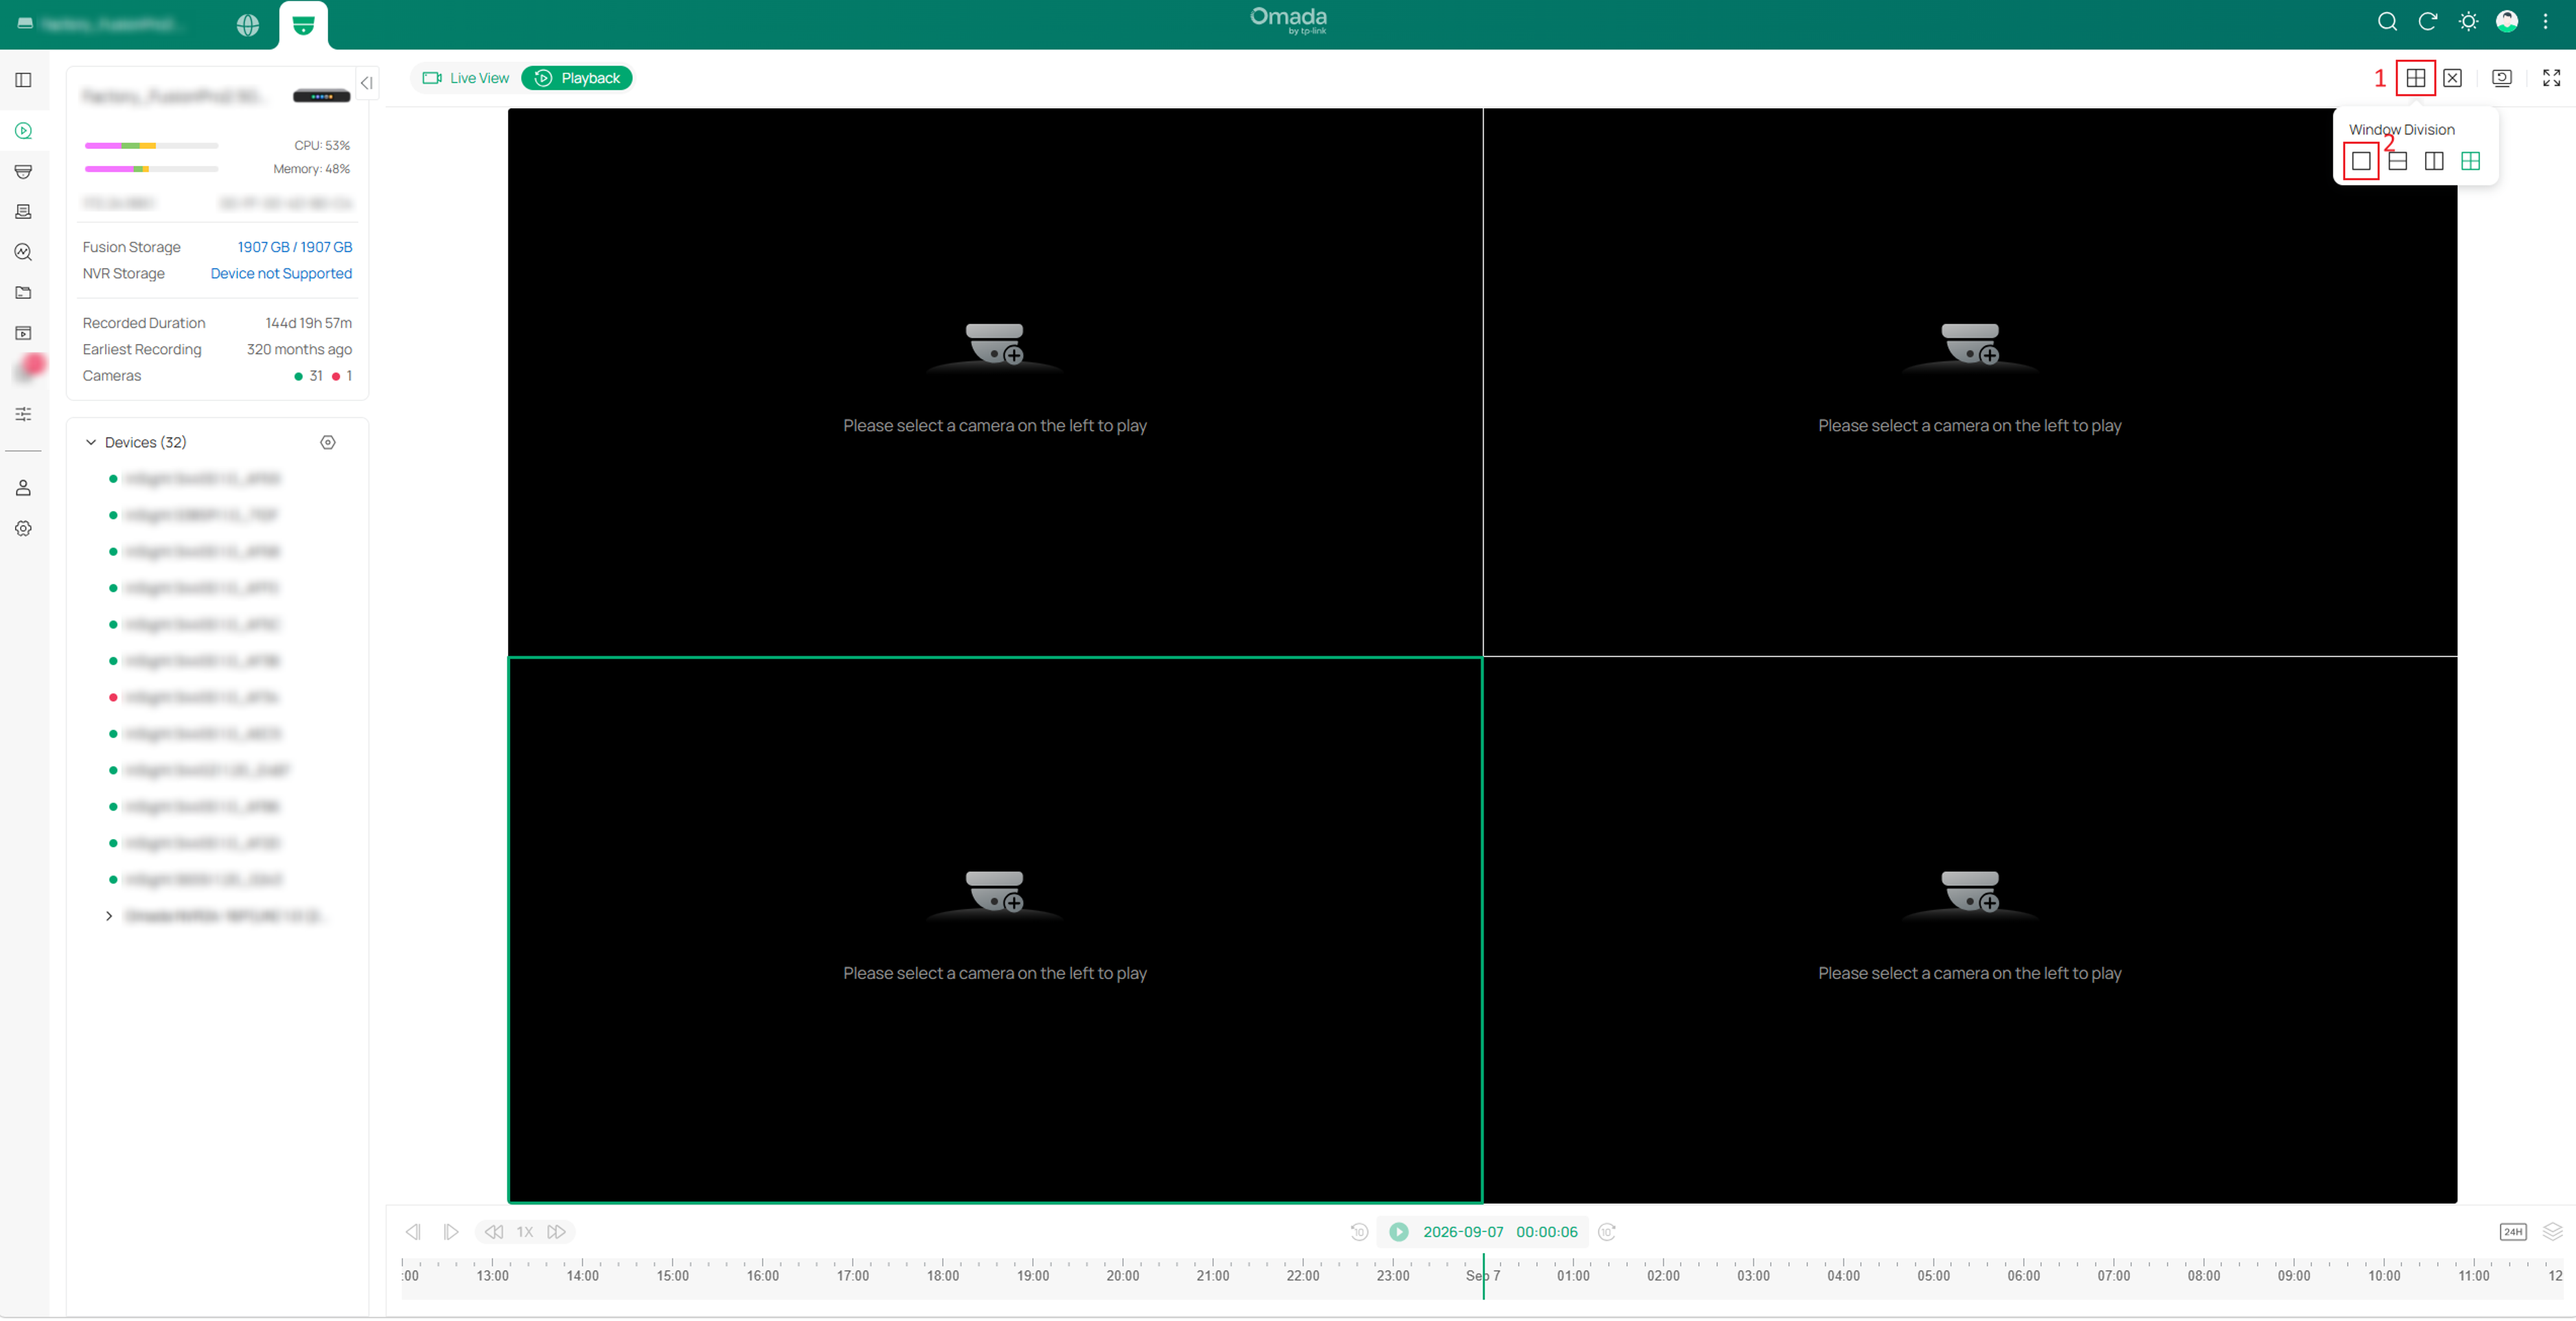
Task: Select the top-right playback window
Action: [x=1970, y=382]
